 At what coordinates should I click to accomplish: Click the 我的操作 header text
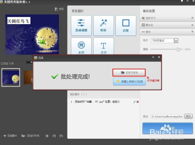point(78,94)
